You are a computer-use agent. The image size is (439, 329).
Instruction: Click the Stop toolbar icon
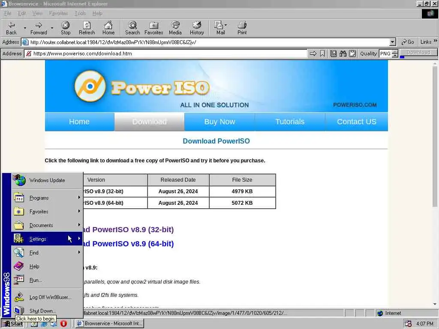(66, 28)
